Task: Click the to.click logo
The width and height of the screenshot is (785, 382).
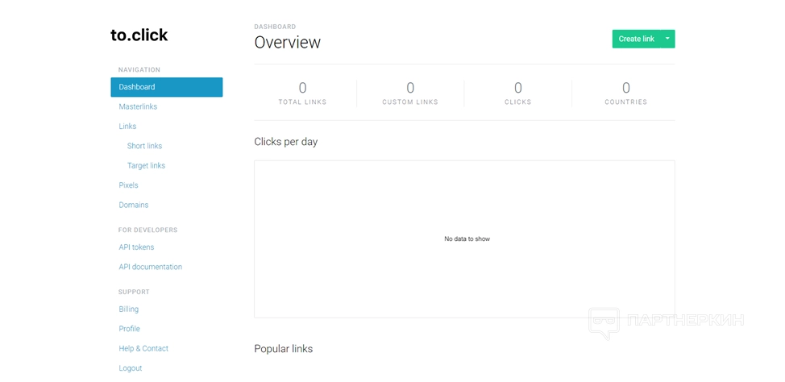Action: tap(139, 35)
